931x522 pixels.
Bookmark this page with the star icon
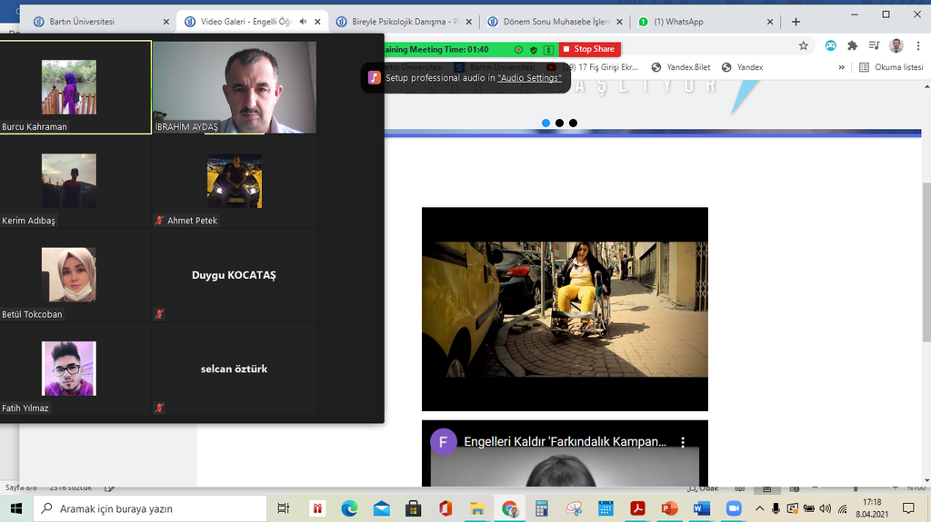pyautogui.click(x=803, y=45)
